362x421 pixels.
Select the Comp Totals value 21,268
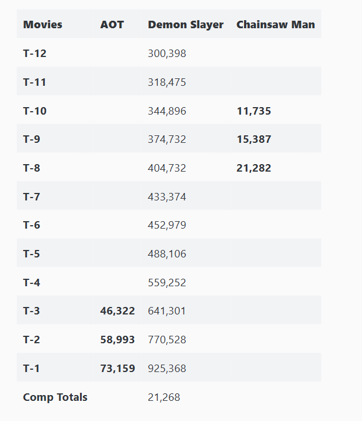coord(163,397)
